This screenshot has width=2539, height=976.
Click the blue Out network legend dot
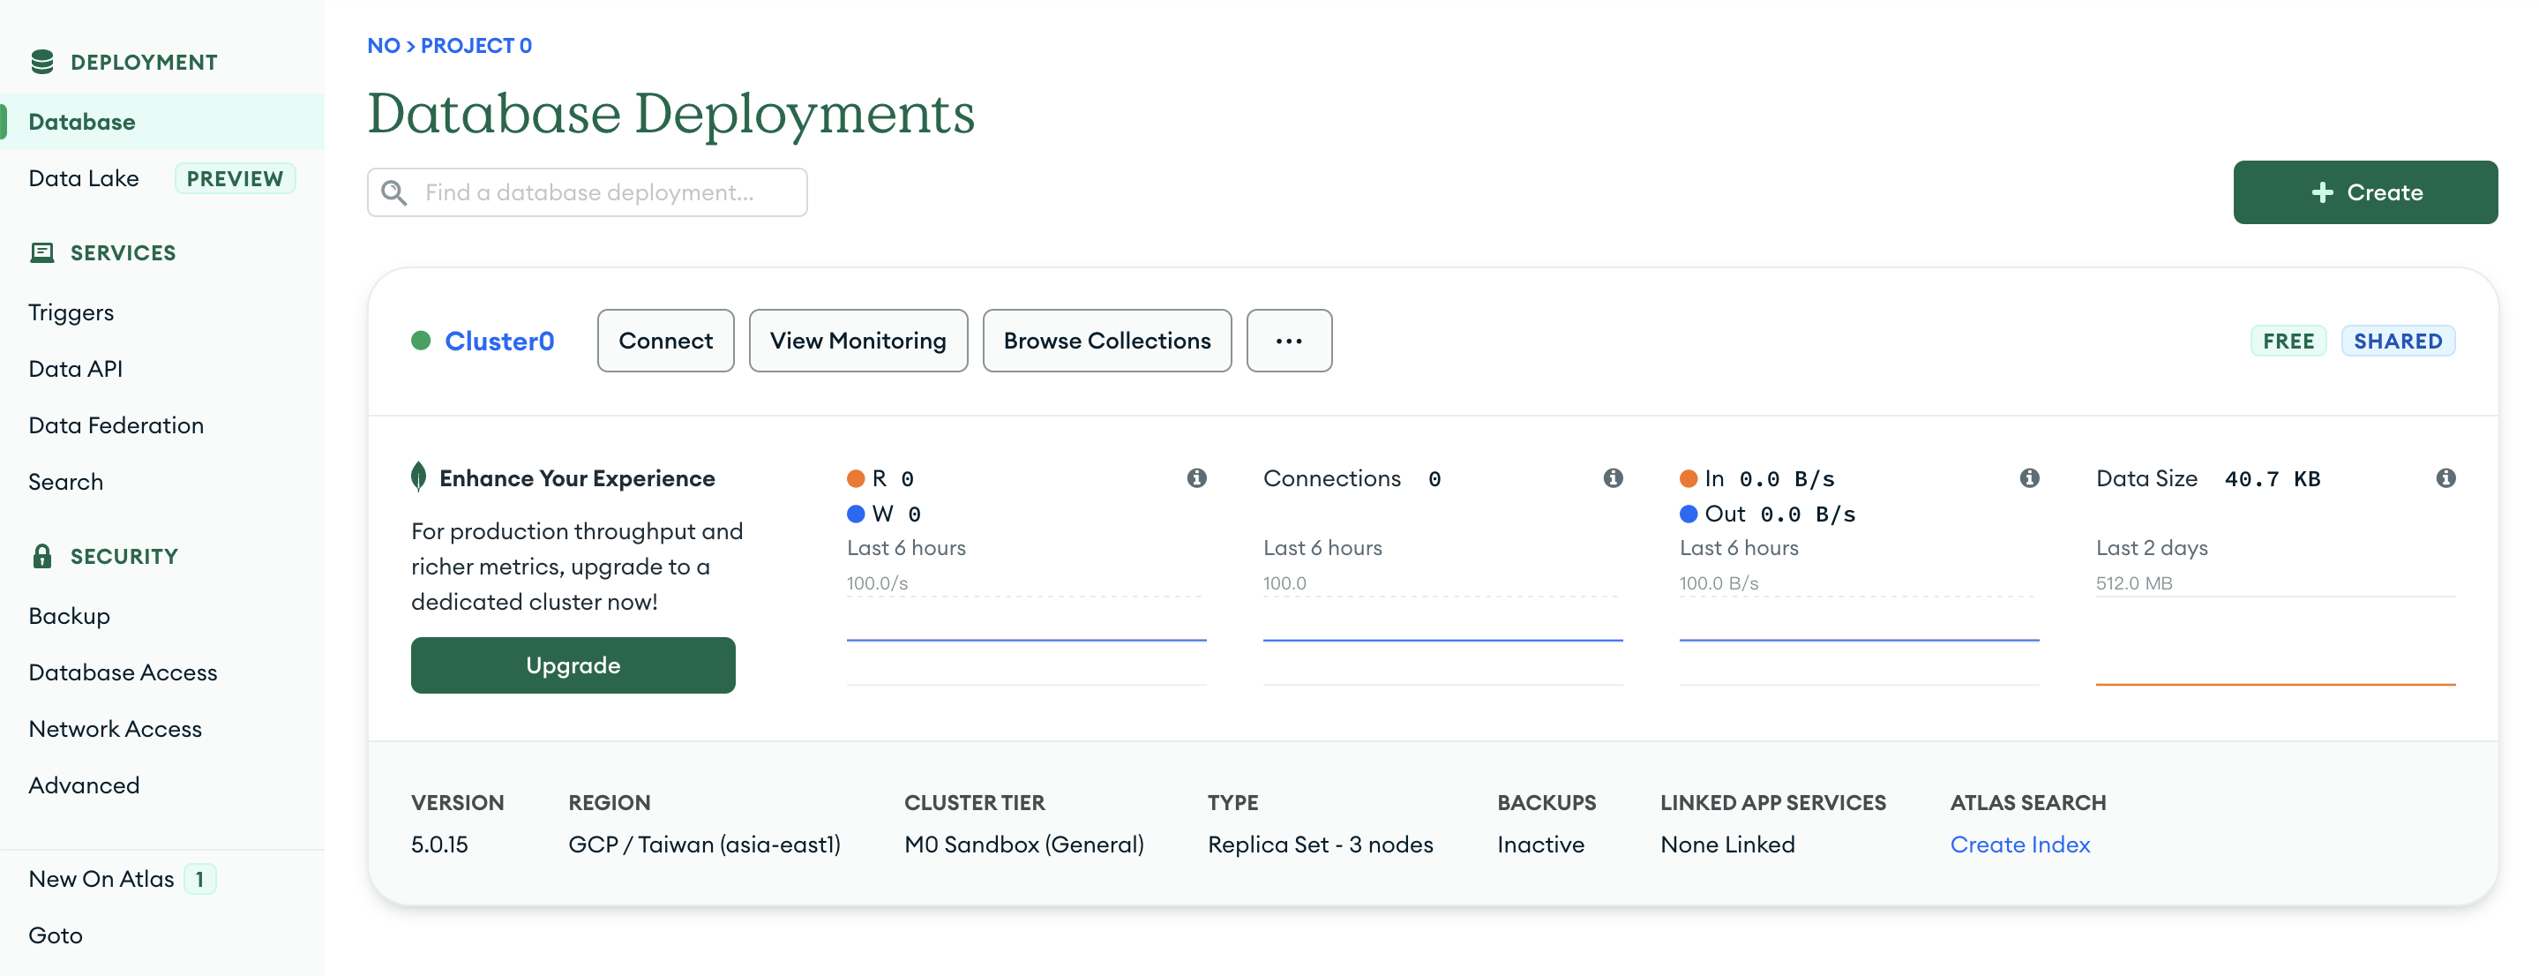pos(1689,514)
